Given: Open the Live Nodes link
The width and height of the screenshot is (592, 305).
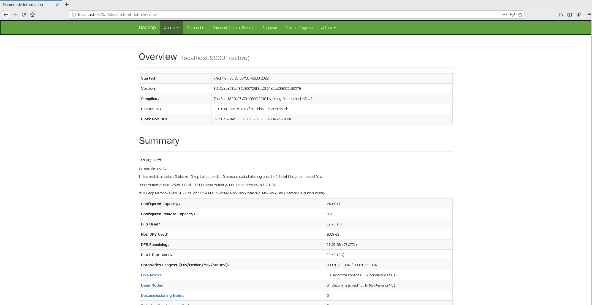Looking at the screenshot, I should point(151,275).
